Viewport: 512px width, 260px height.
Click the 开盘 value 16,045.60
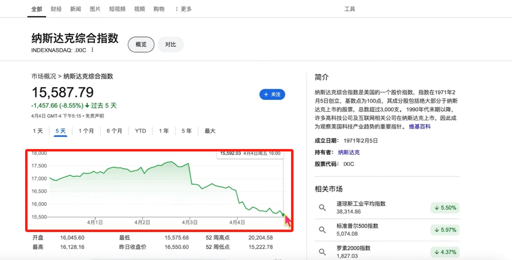click(72, 238)
